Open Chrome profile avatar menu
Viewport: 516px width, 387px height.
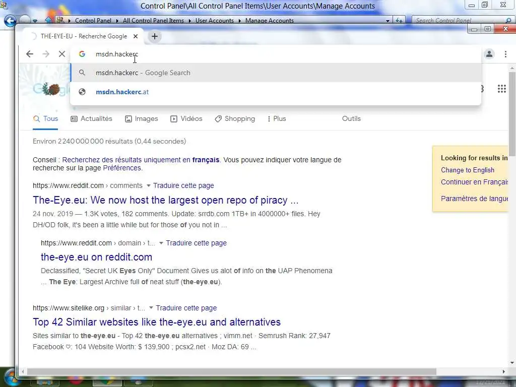pos(489,54)
